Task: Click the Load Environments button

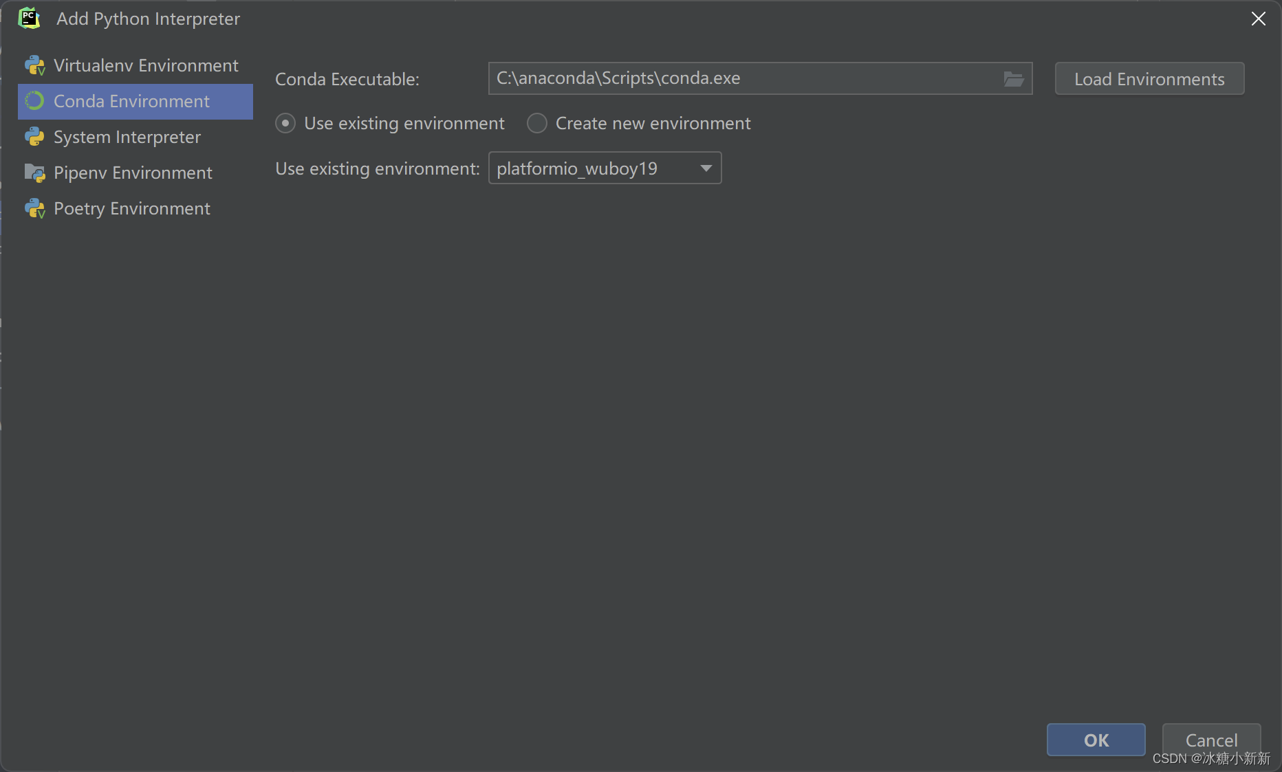Action: pyautogui.click(x=1149, y=79)
